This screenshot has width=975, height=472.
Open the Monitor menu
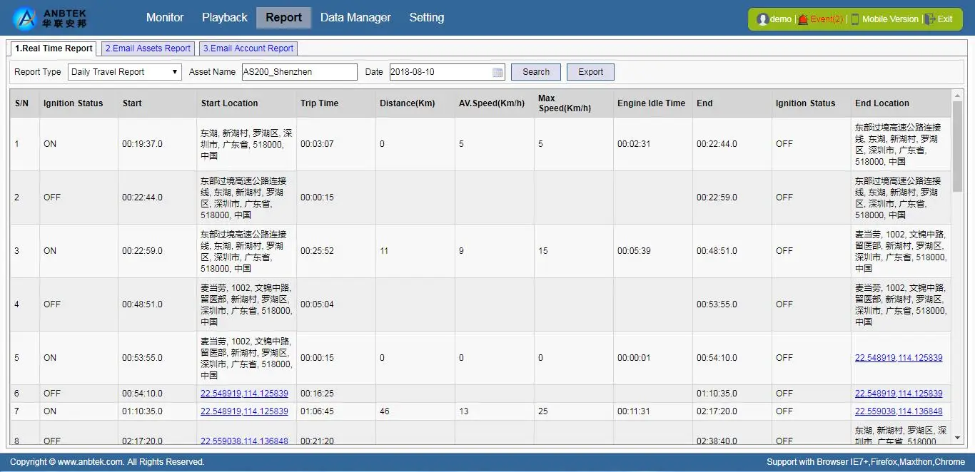pyautogui.click(x=165, y=18)
